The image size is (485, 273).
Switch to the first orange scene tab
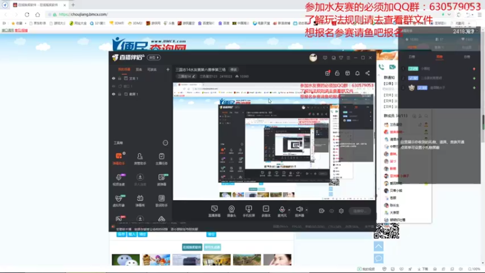124,69
